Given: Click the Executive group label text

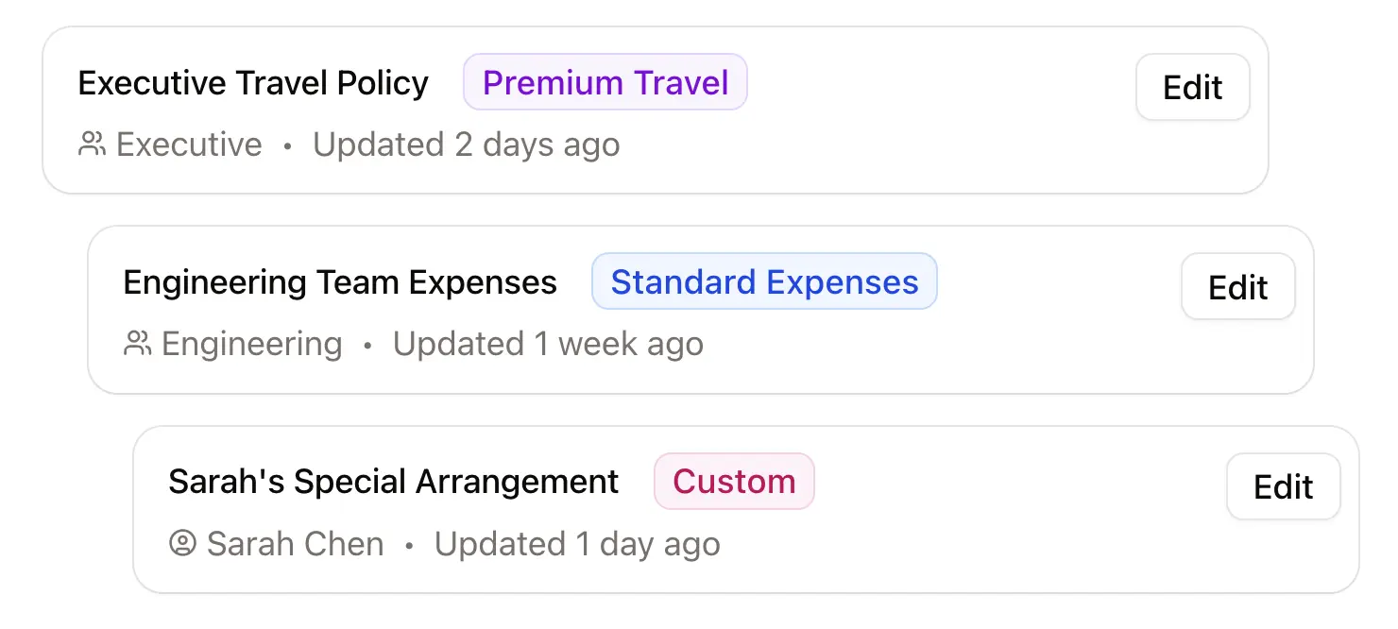Looking at the screenshot, I should [x=189, y=144].
